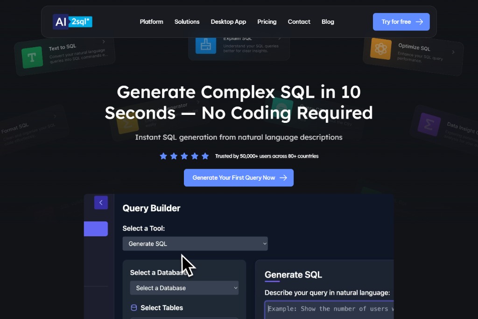Click the database icon beside Select Tables

tap(134, 308)
